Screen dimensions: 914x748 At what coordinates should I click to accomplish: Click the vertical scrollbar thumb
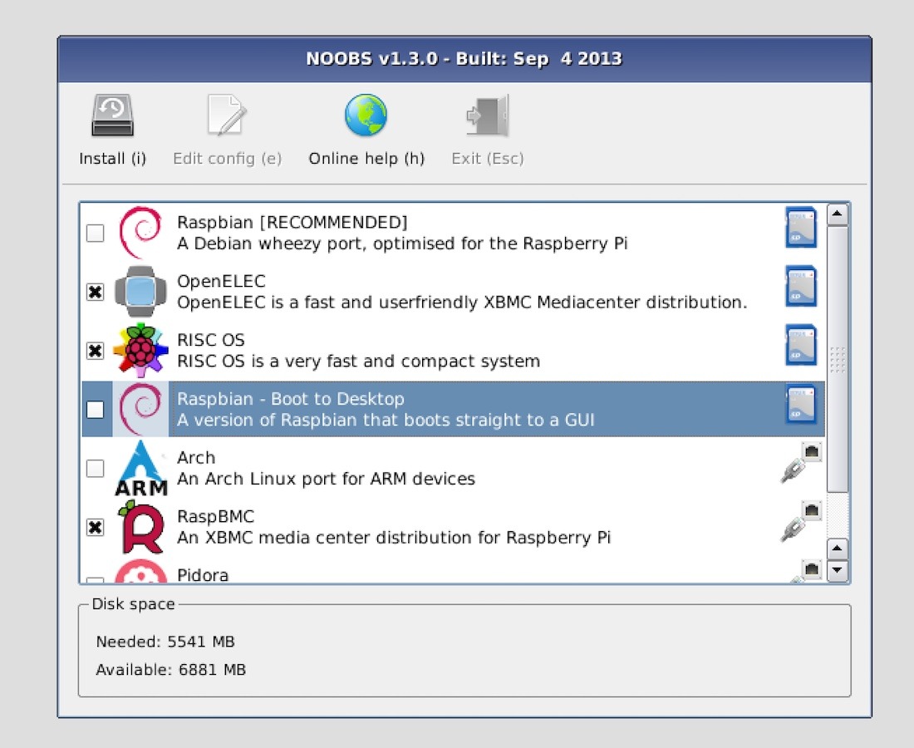[838, 359]
